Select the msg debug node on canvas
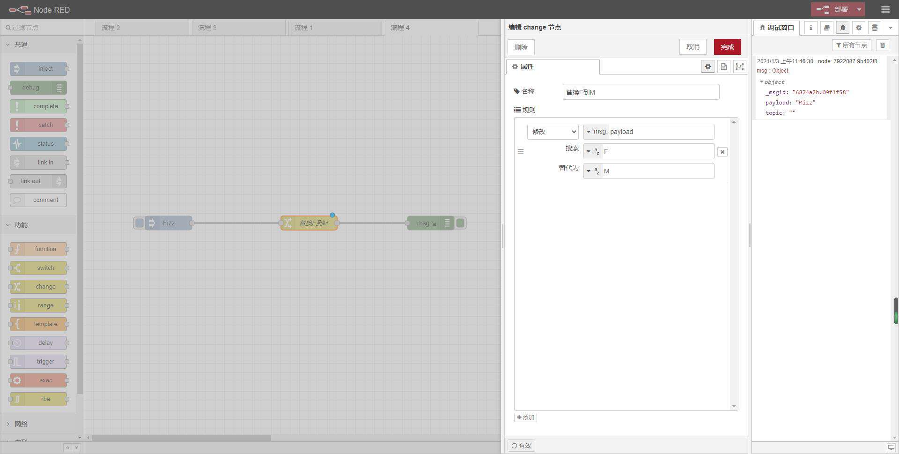Screen dimensions: 899x454 coord(431,223)
